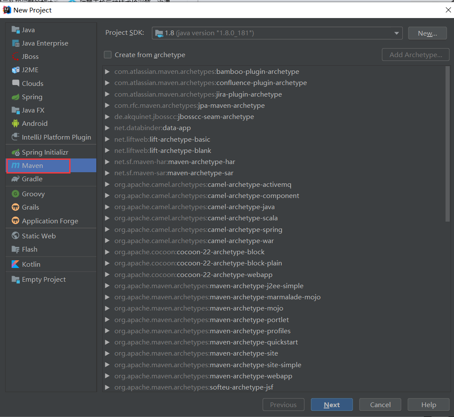
Task: Click the J2ME icon
Action: tap(15, 70)
